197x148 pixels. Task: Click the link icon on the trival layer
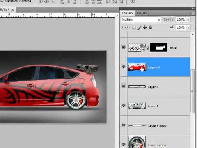[148, 48]
